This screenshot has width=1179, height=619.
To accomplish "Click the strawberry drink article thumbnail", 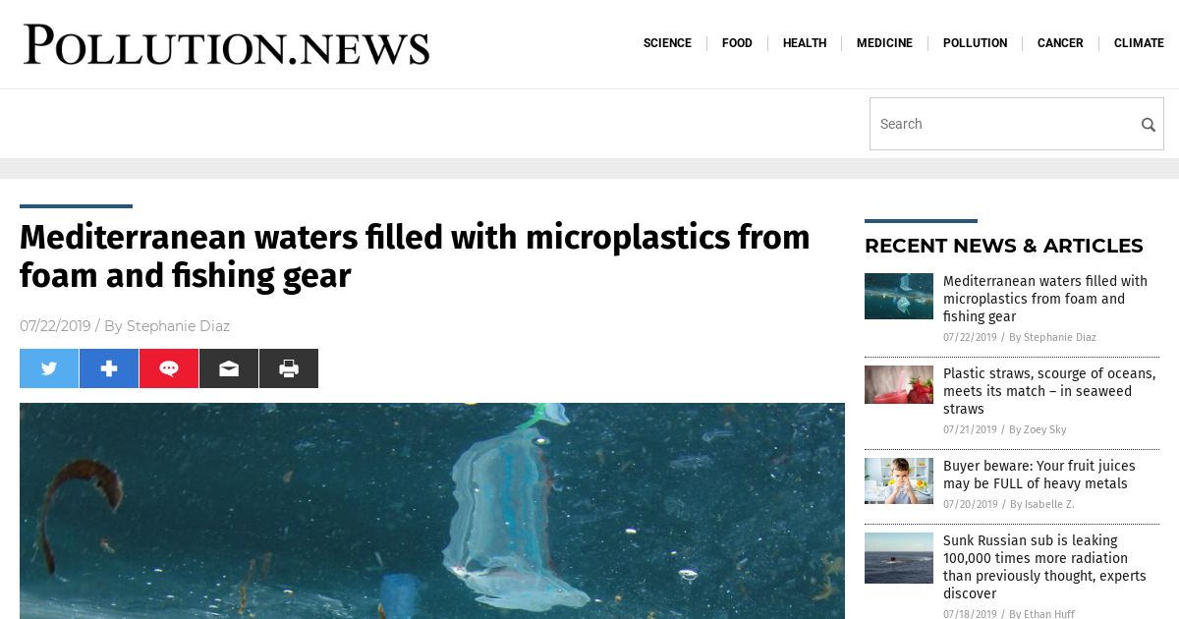I will coord(899,385).
